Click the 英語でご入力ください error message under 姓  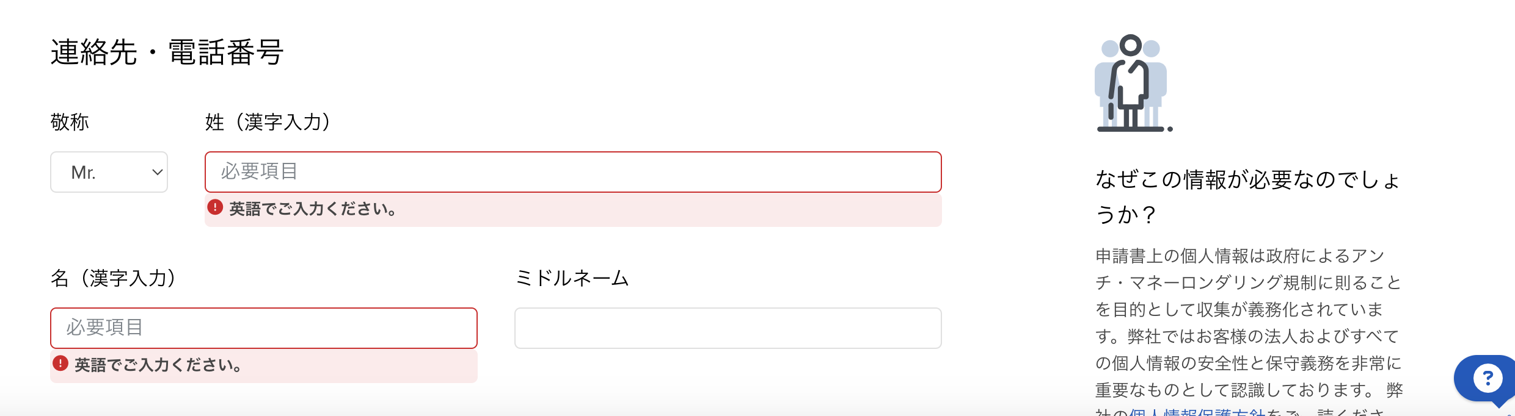313,209
